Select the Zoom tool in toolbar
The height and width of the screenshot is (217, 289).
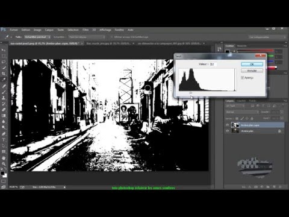point(4,164)
